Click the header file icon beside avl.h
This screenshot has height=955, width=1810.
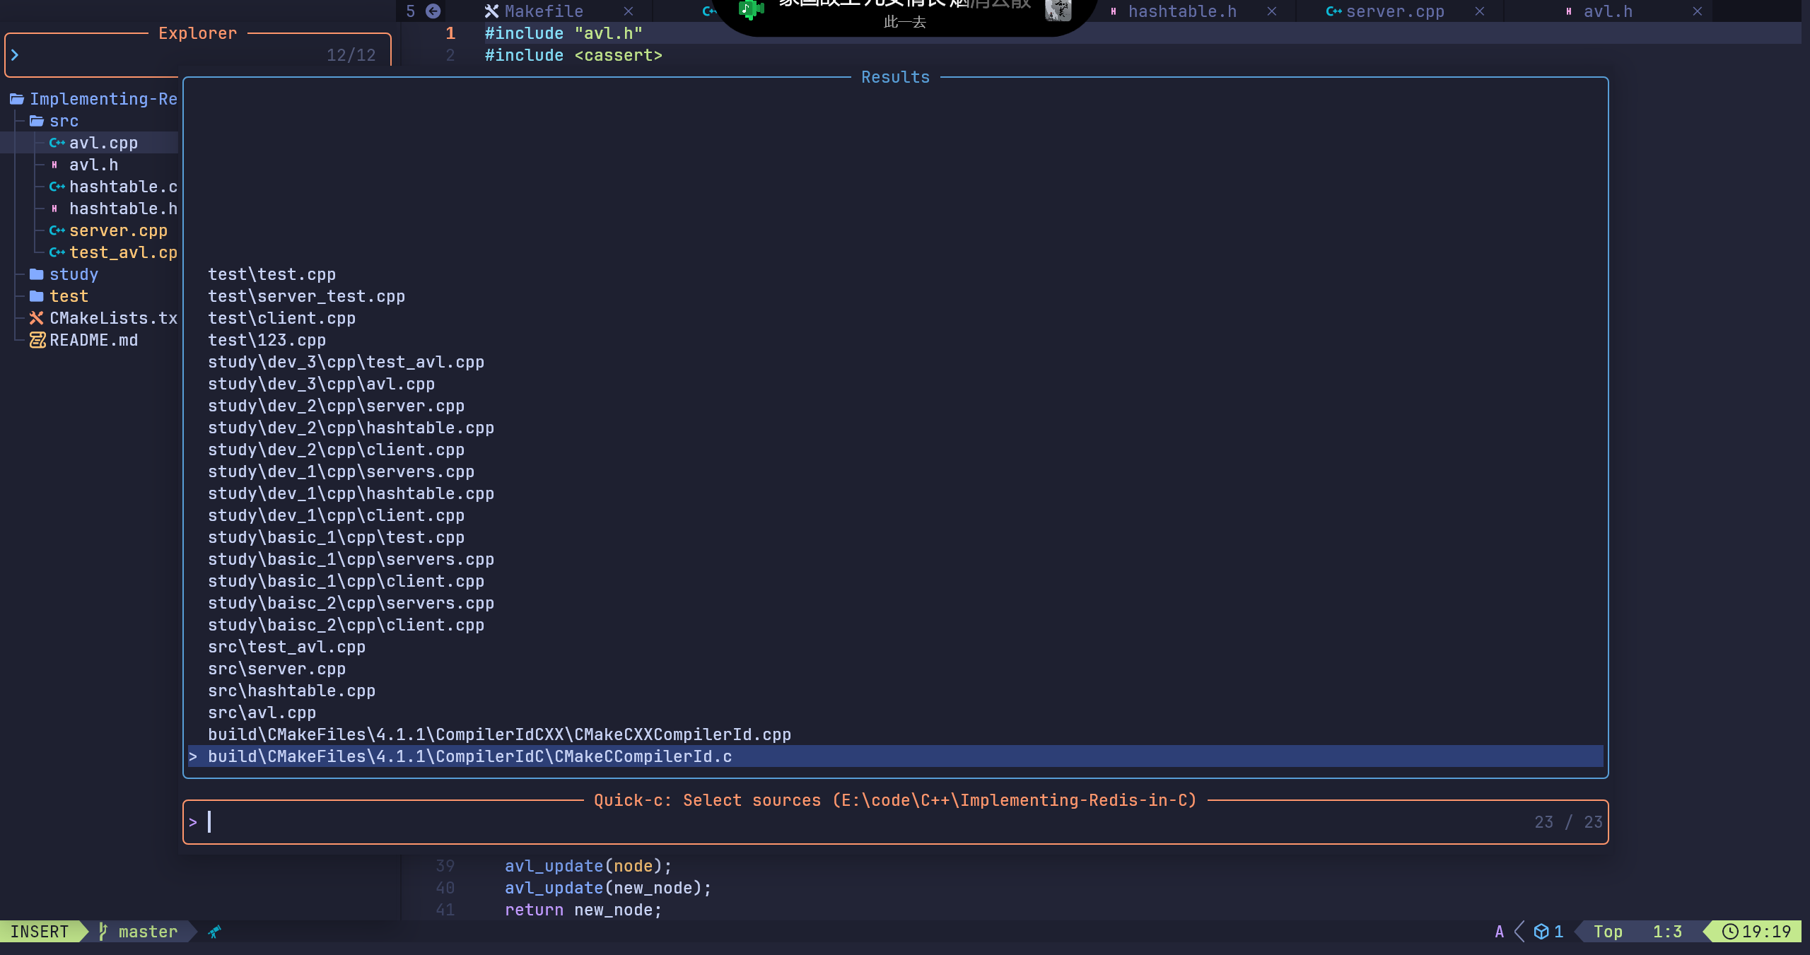click(x=54, y=165)
